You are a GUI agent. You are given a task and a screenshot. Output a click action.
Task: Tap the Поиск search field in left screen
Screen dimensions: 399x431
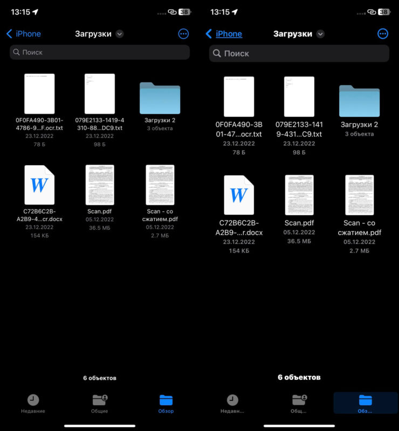[x=100, y=52]
